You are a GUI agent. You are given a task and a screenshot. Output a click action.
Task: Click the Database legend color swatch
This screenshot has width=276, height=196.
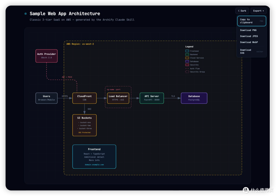coord(187,61)
